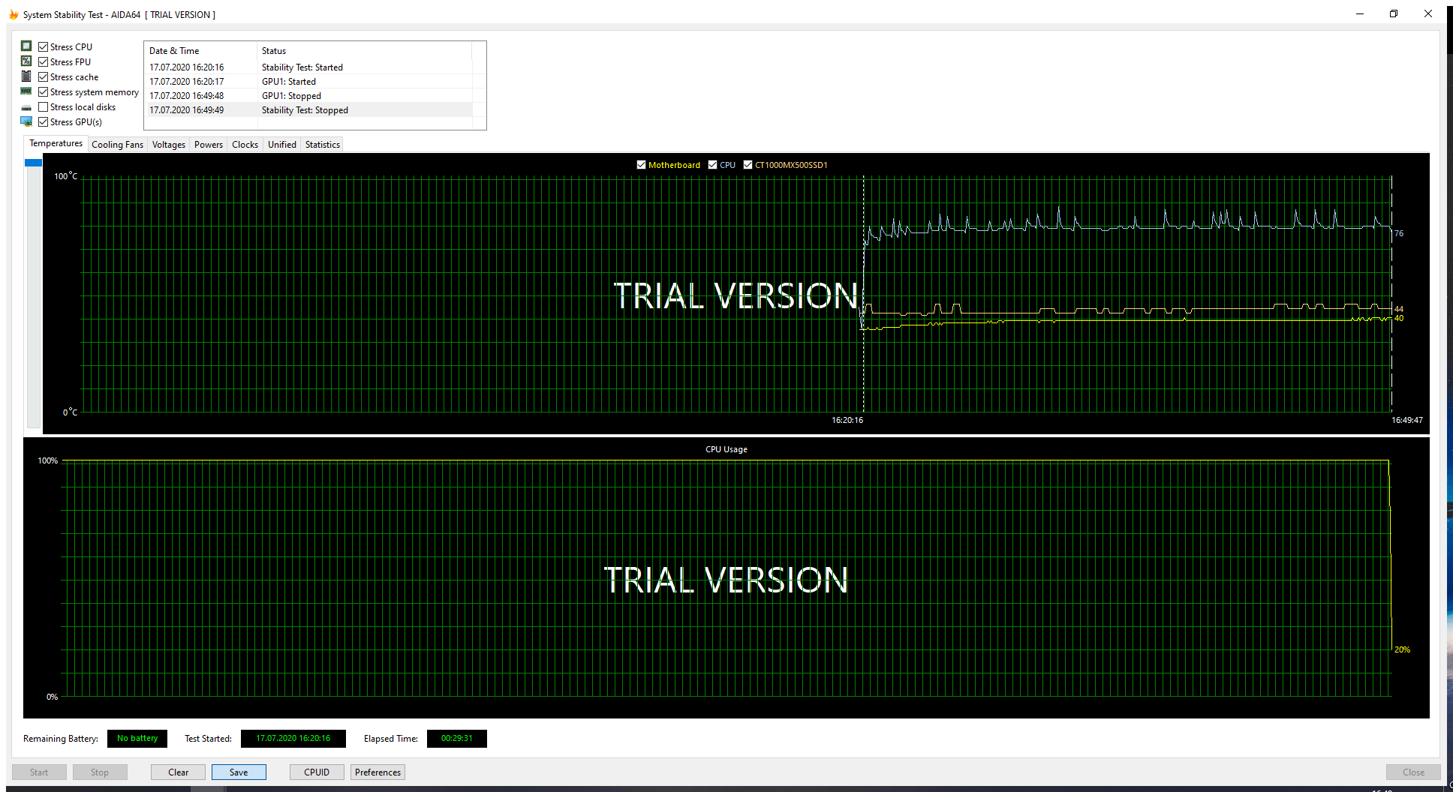Click the CPUID button
The image size is (1453, 792).
click(316, 772)
